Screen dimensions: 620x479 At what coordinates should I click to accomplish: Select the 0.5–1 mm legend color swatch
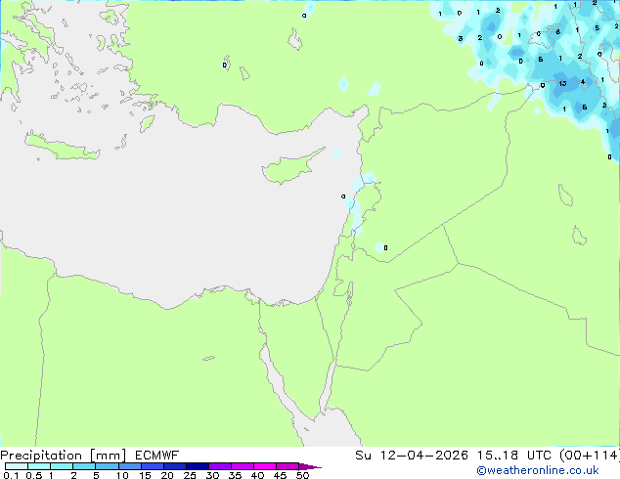[x=39, y=466]
